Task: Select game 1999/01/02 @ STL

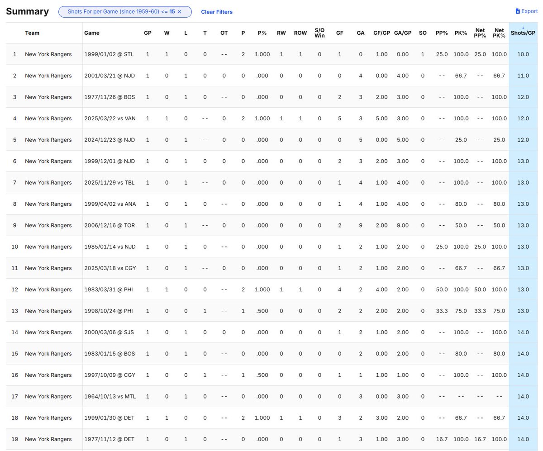Action: (109, 54)
